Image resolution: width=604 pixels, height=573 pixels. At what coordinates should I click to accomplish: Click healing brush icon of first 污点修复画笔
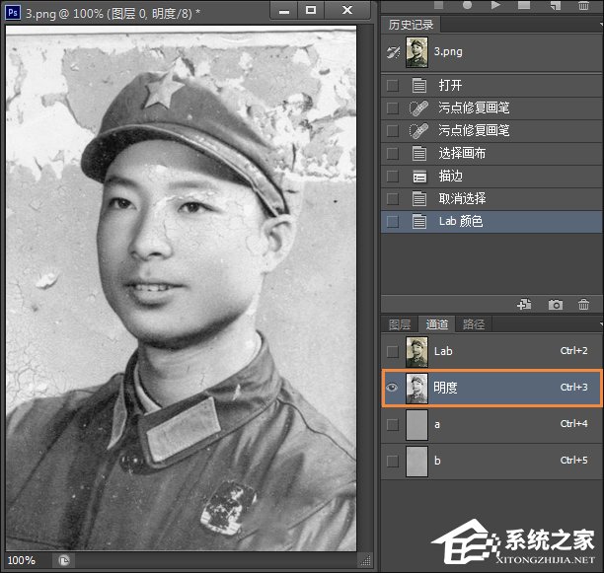pos(418,108)
